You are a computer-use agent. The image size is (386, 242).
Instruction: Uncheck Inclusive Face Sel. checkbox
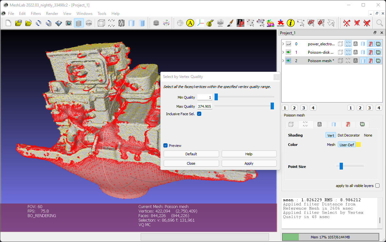coord(199,114)
